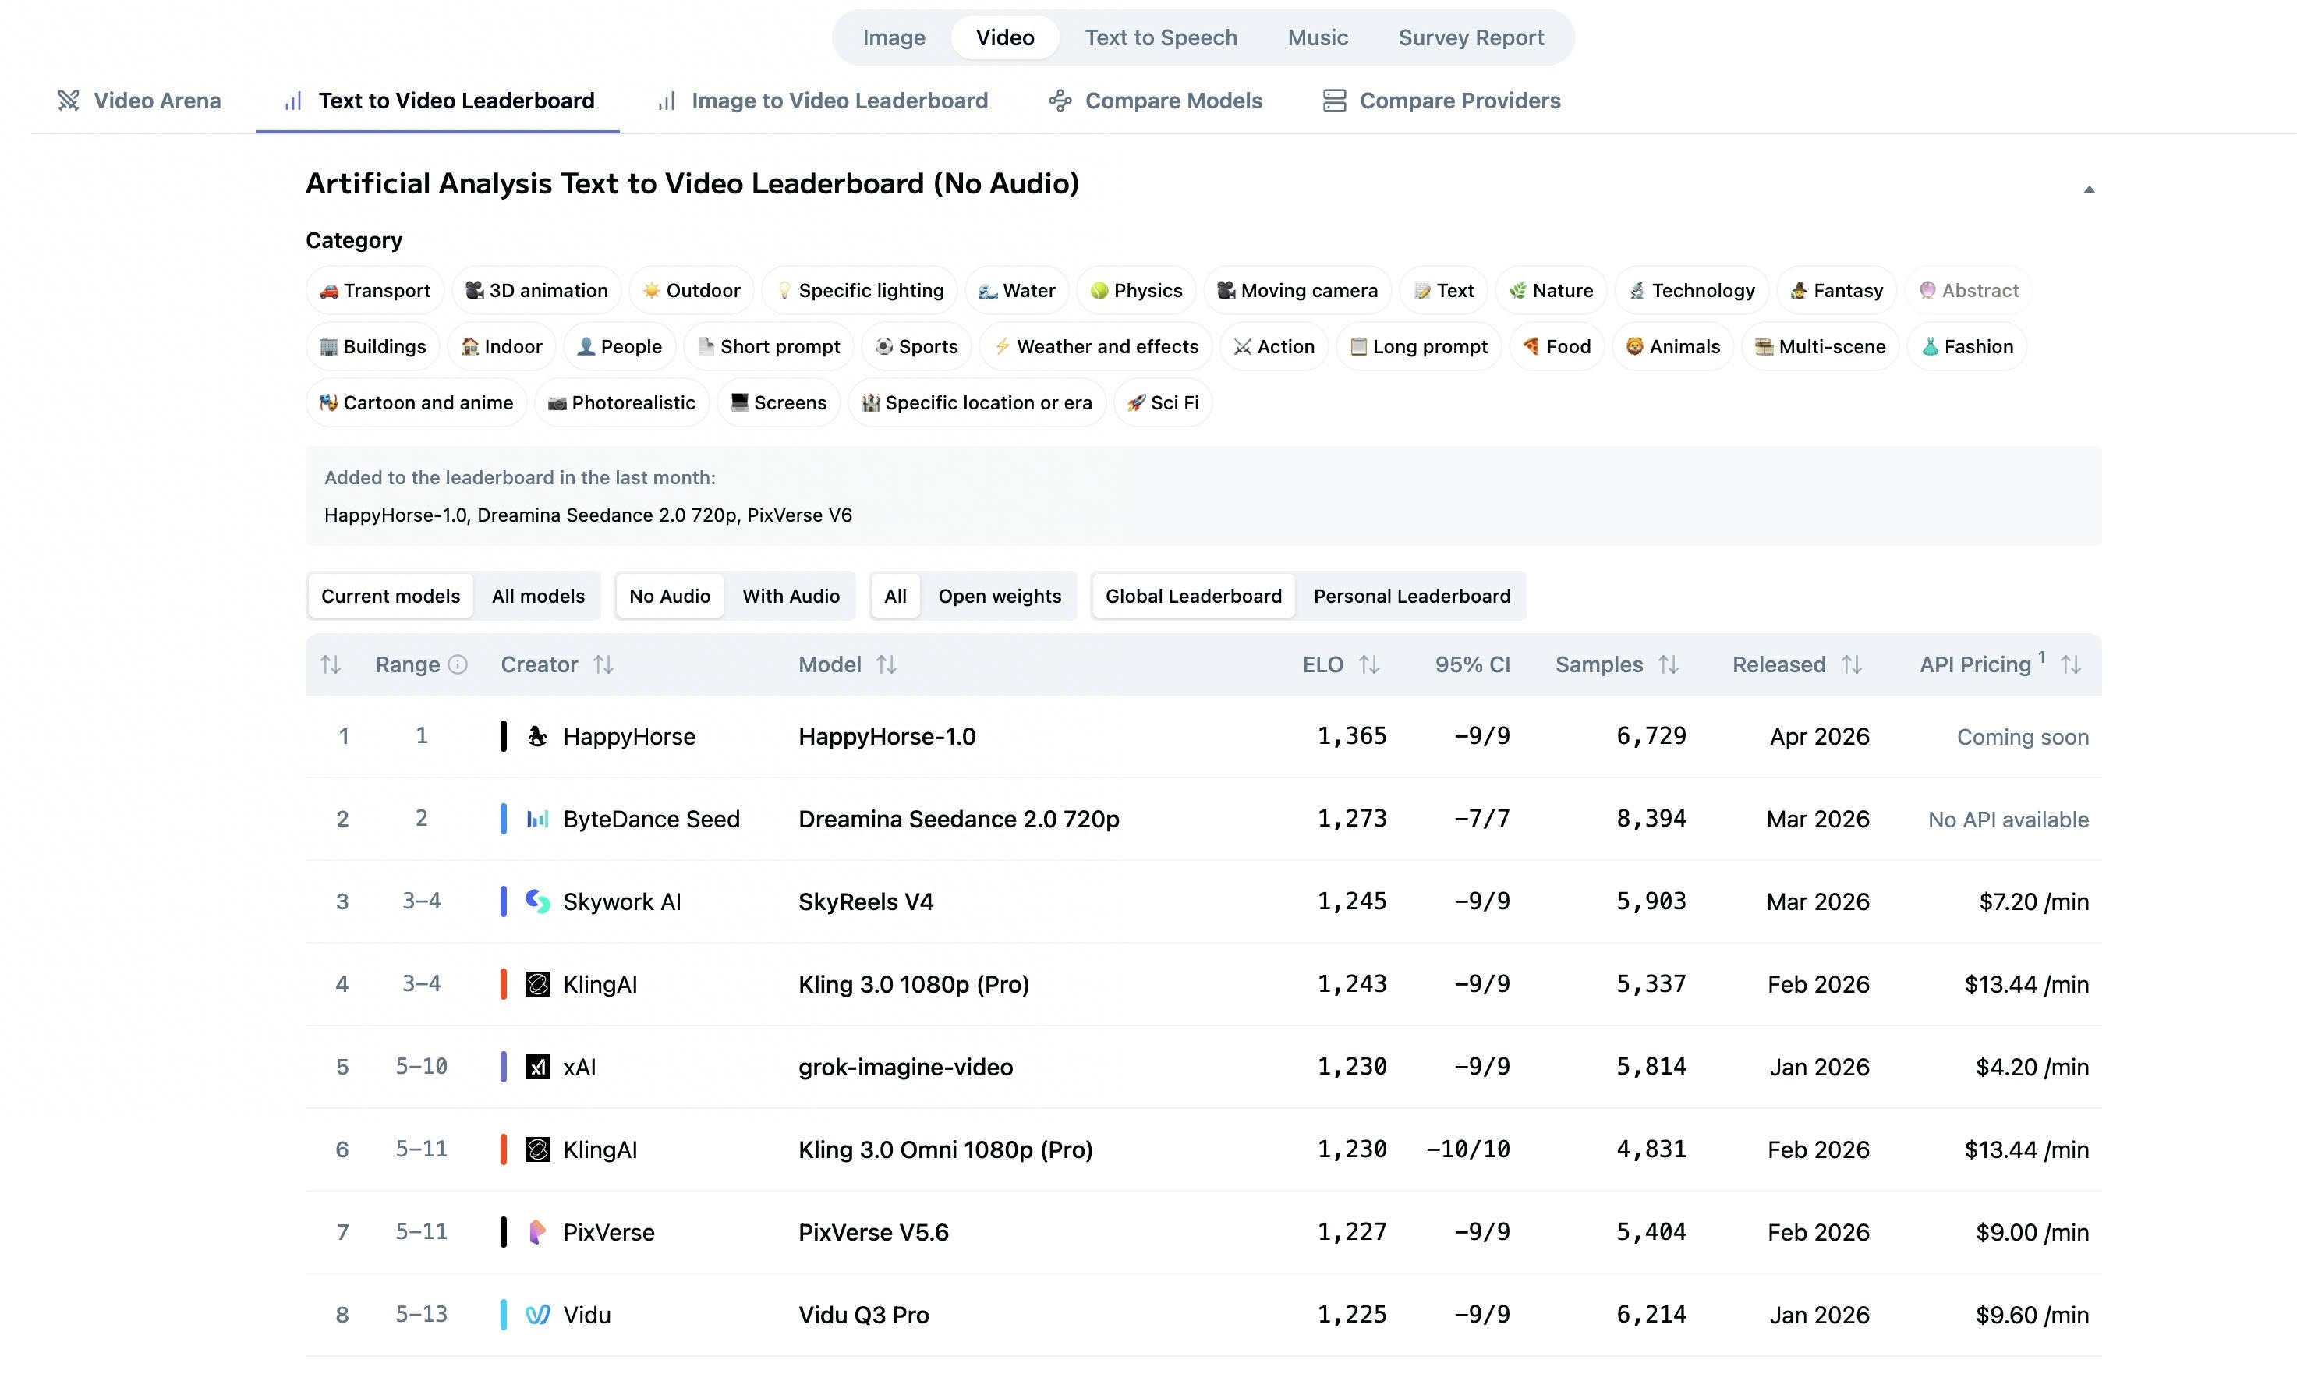Viewport: 2297px width, 1374px height.
Task: Click the HappyHorse creator logo icon
Action: click(536, 736)
